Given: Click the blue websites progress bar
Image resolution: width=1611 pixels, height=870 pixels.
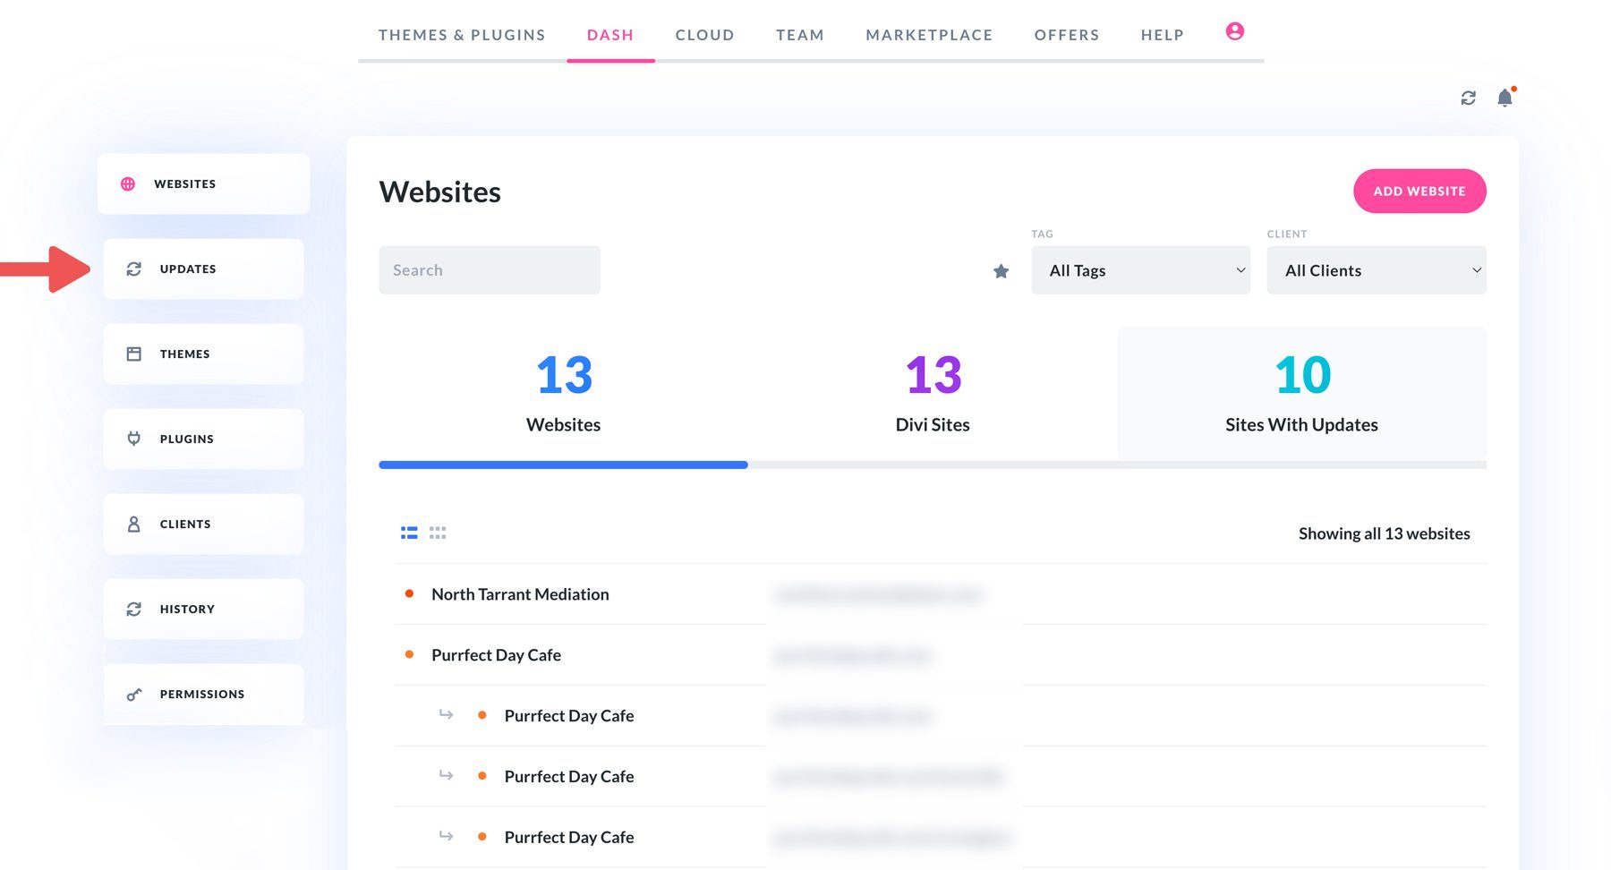Looking at the screenshot, I should tap(562, 465).
